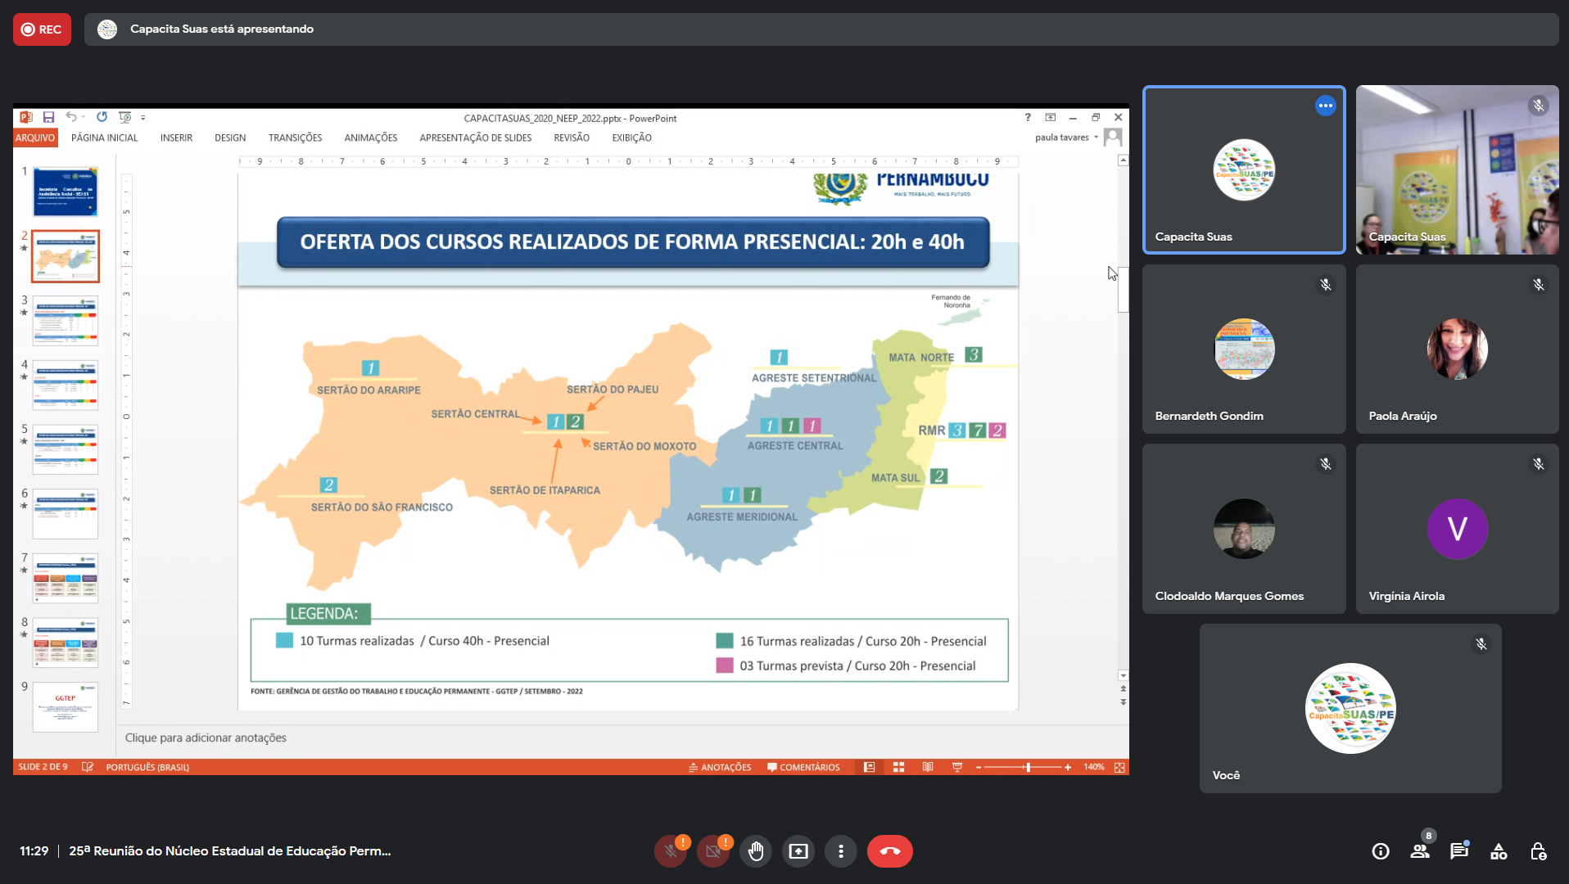Unmute the microphone in the call bar

(x=671, y=852)
